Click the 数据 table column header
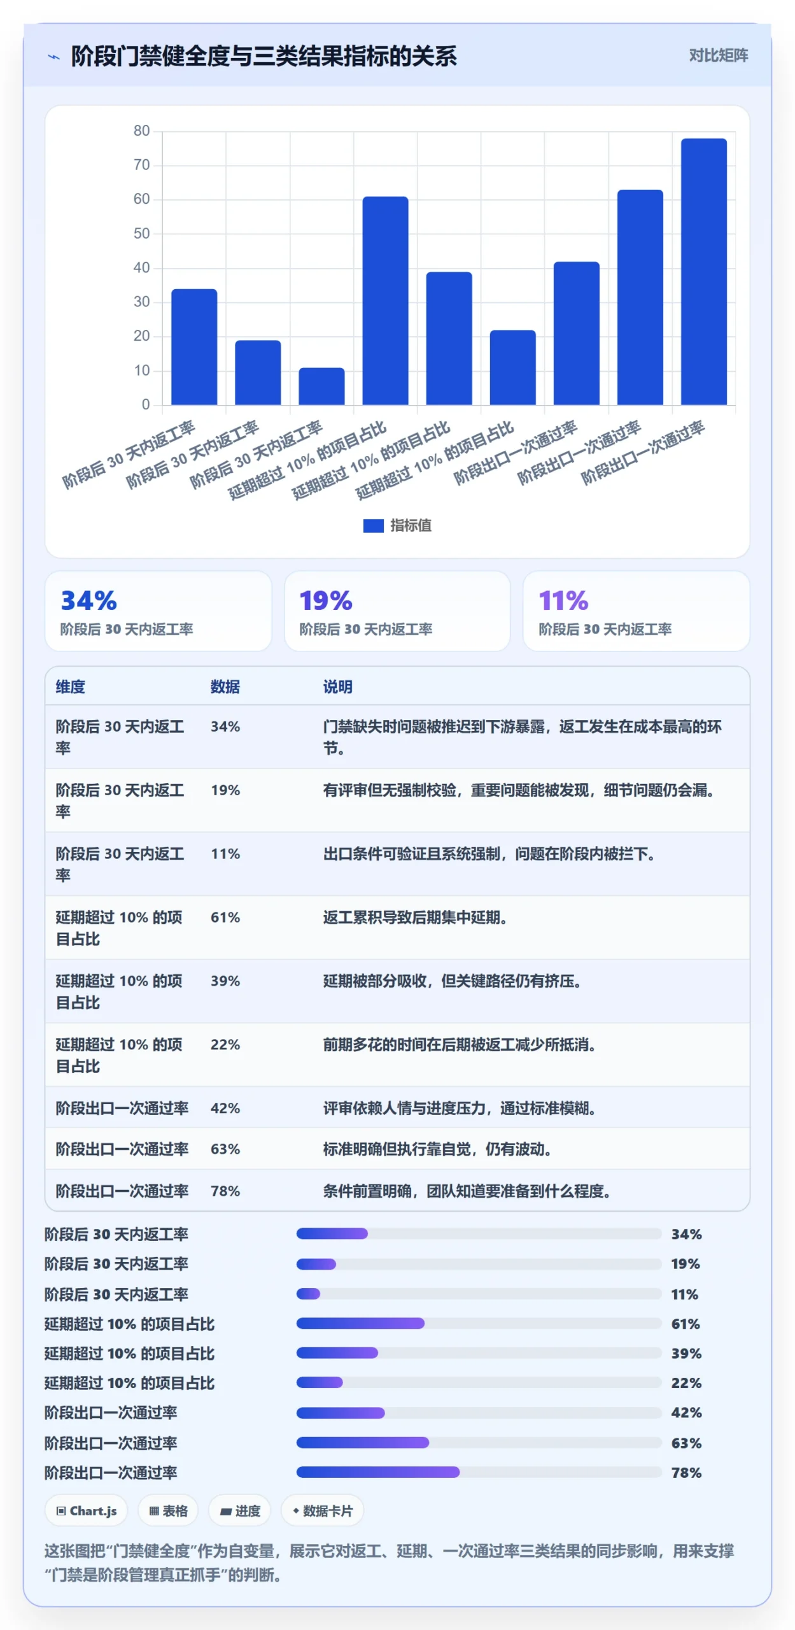 225,686
